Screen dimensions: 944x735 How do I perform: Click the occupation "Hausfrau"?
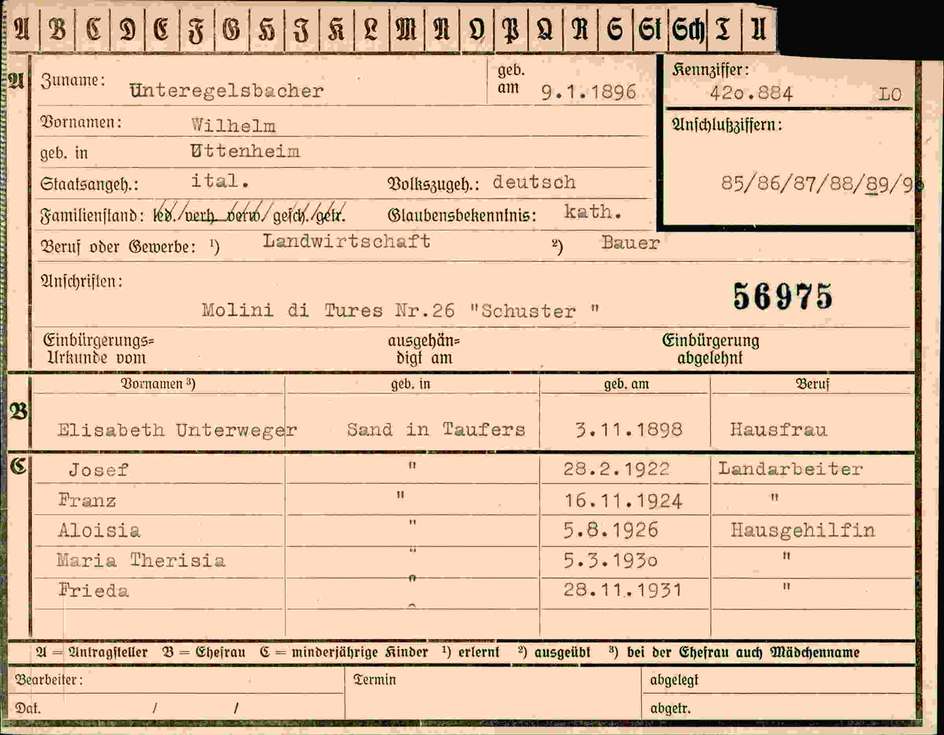click(x=778, y=430)
